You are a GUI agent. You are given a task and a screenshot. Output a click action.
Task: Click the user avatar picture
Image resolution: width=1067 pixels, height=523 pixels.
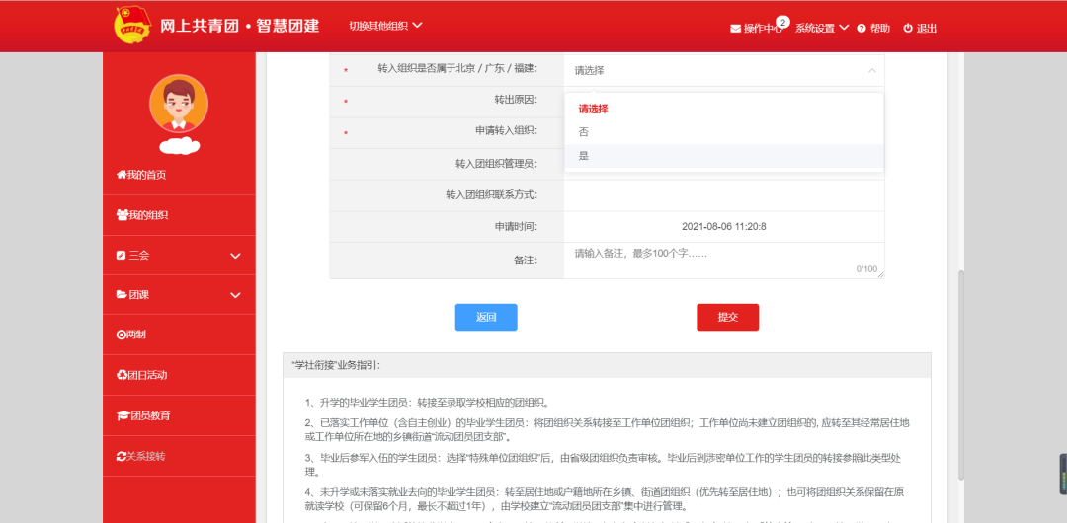[x=179, y=104]
